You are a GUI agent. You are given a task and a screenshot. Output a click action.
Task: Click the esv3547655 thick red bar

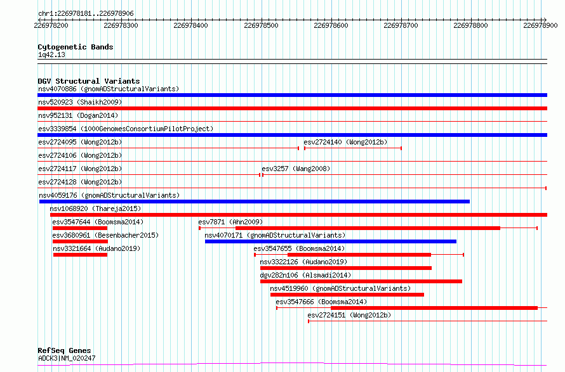359,255
